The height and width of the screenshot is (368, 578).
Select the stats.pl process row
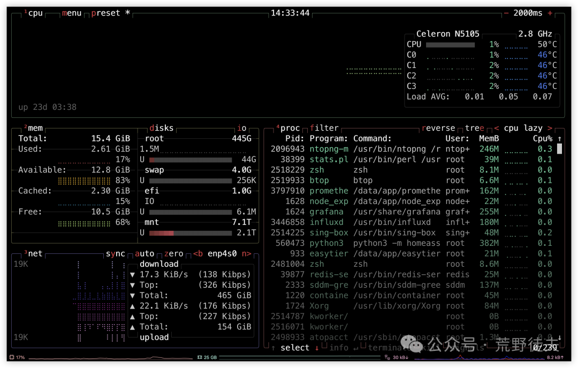pyautogui.click(x=412, y=160)
